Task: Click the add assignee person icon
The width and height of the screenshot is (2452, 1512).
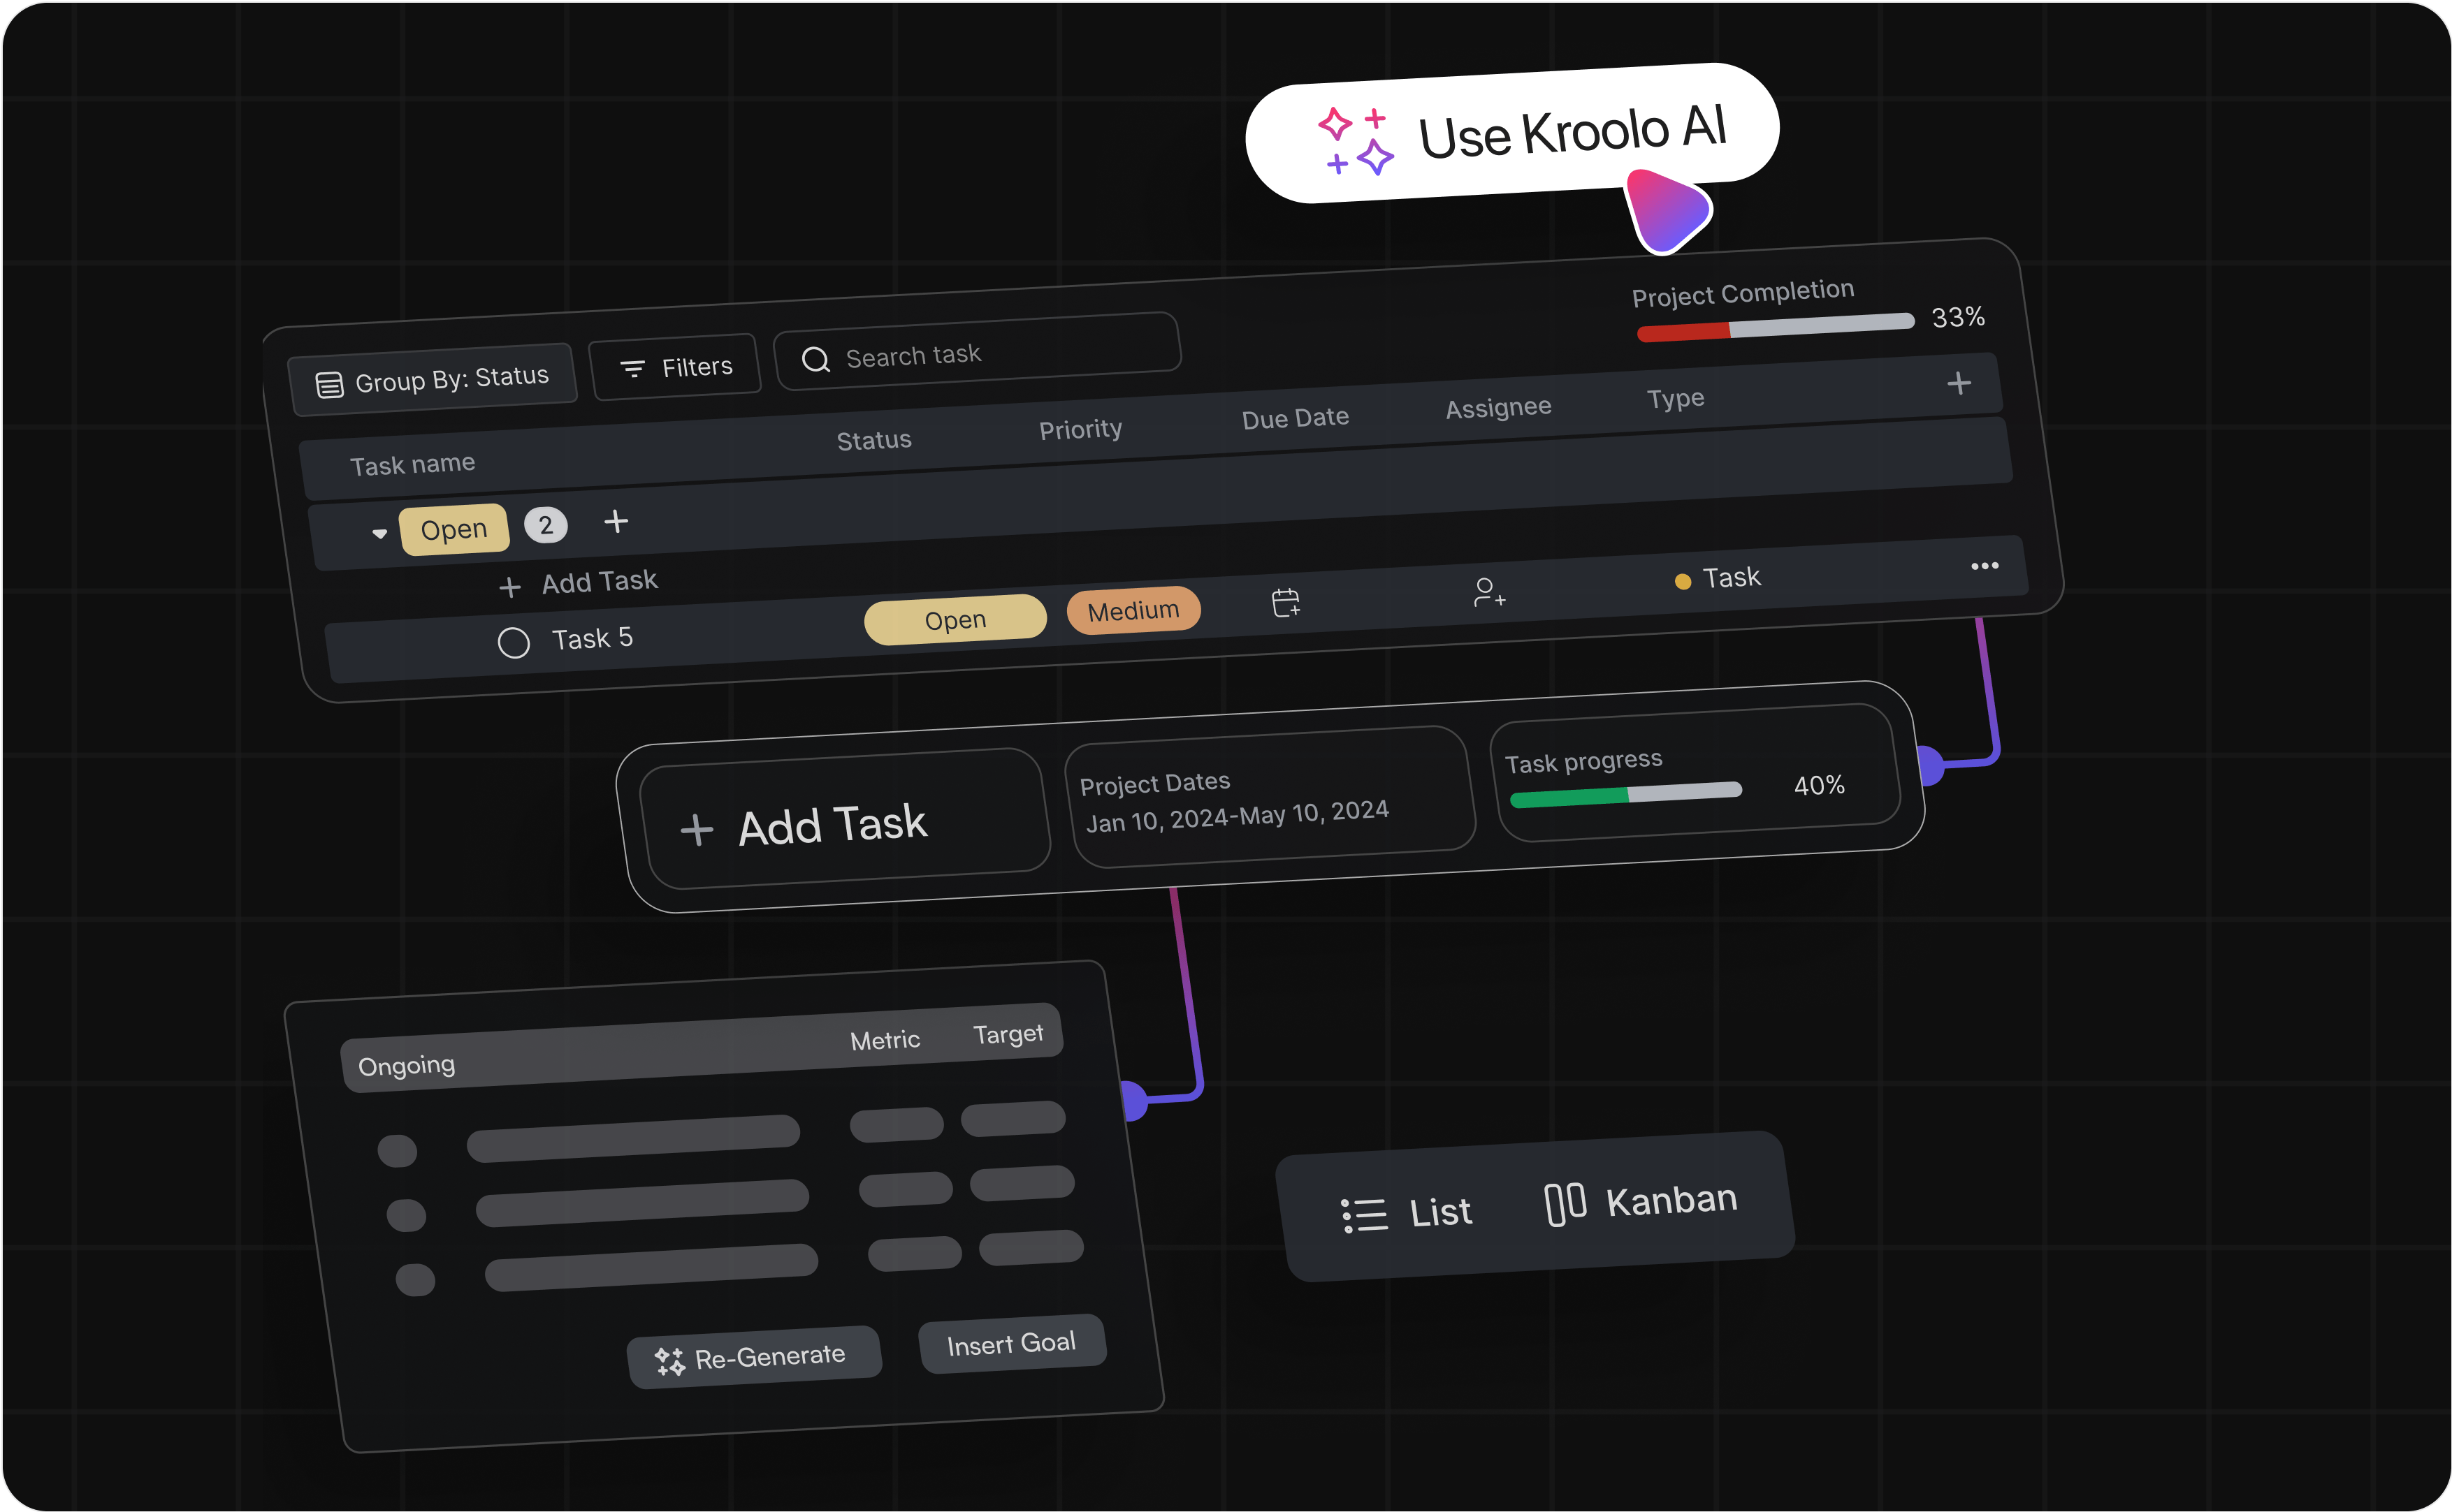Action: [x=1488, y=592]
